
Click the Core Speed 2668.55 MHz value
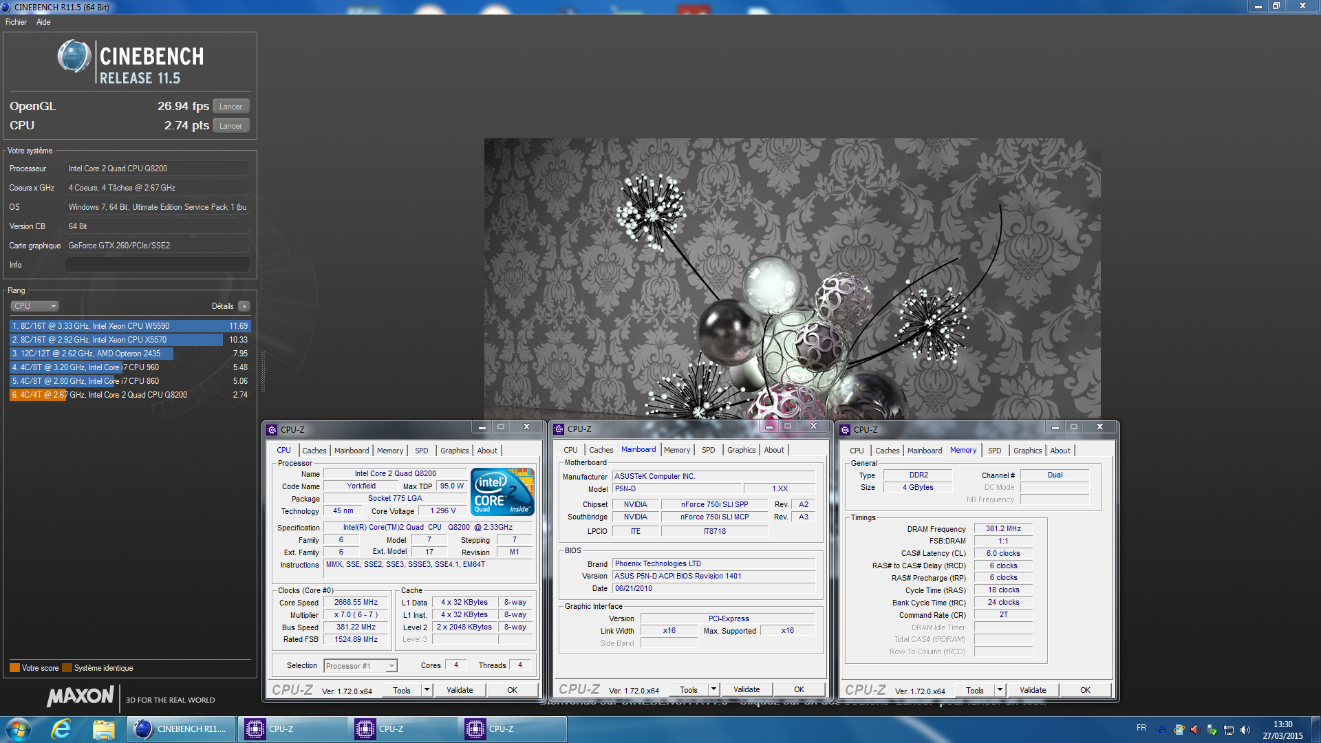tap(356, 603)
